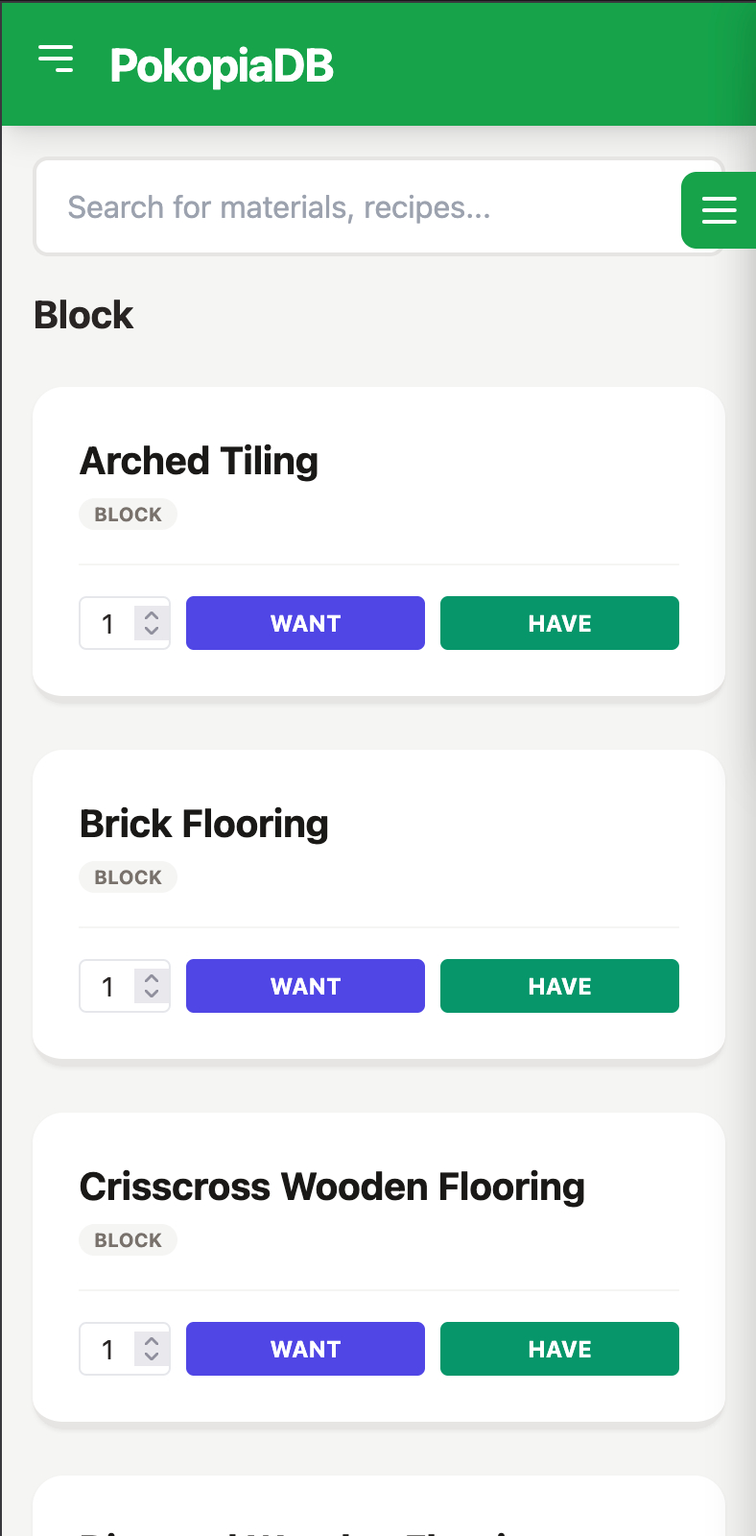Go to the PokopiaDB home logo
Image resolution: width=756 pixels, height=1536 pixels.
pos(222,66)
